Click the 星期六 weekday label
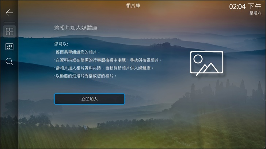Screen dimensions: 266x149 click(255, 13)
